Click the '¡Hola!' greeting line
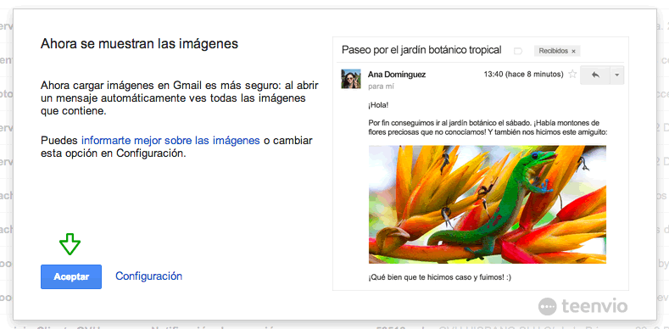This screenshot has height=329, width=669. pyautogui.click(x=378, y=104)
